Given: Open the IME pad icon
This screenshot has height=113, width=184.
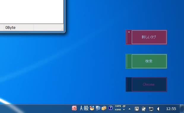Looking at the screenshot, I should pos(92,108).
